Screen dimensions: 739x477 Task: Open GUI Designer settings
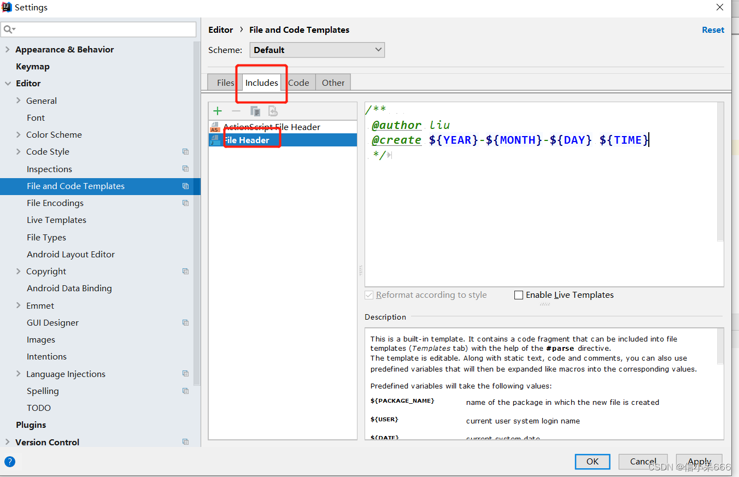point(52,322)
